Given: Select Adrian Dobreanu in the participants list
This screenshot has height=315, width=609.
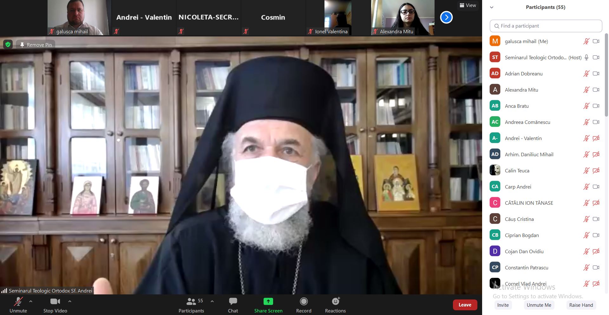Looking at the screenshot, I should tap(524, 74).
